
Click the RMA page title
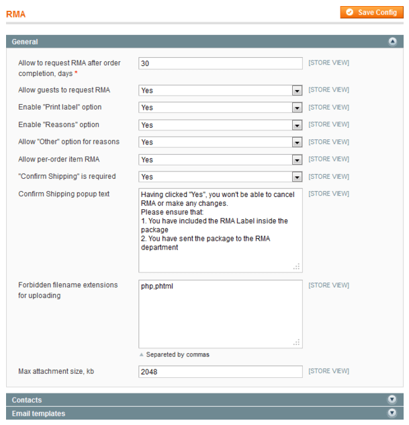pyautogui.click(x=15, y=14)
